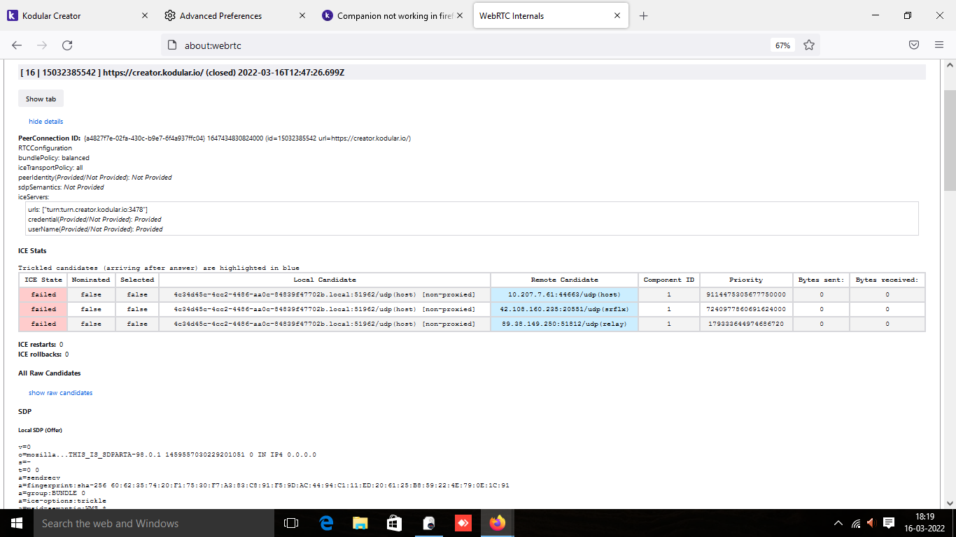Collapse the section with hide details
The image size is (956, 537).
[x=46, y=122]
